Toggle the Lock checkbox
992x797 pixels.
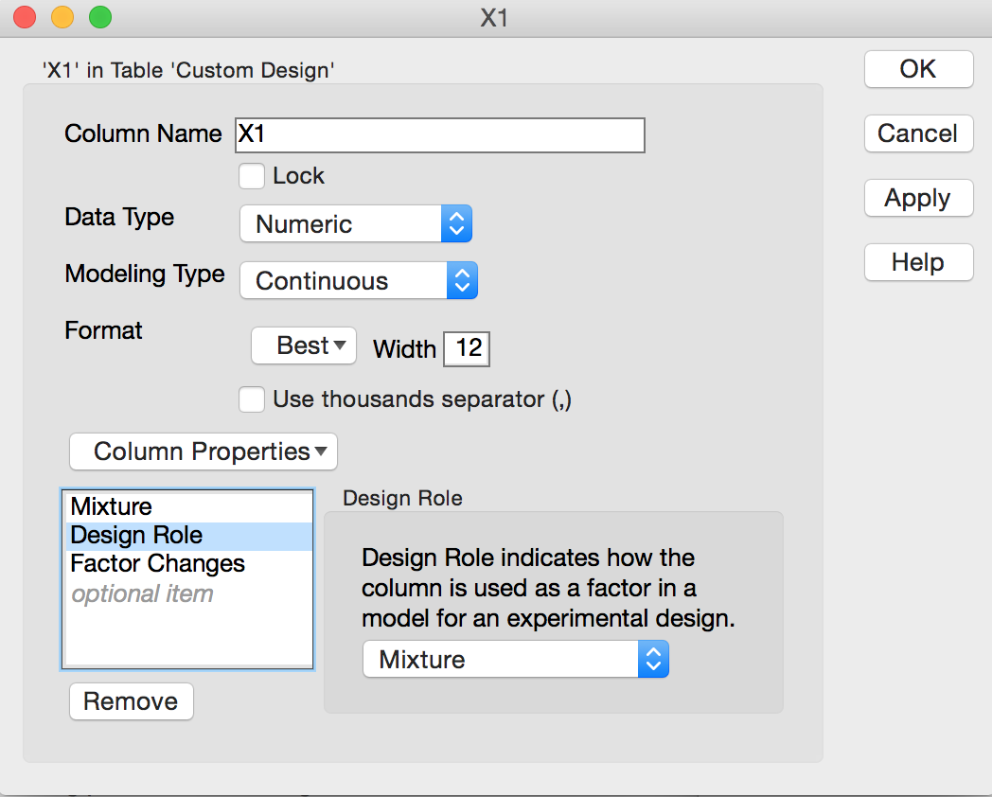click(x=252, y=176)
